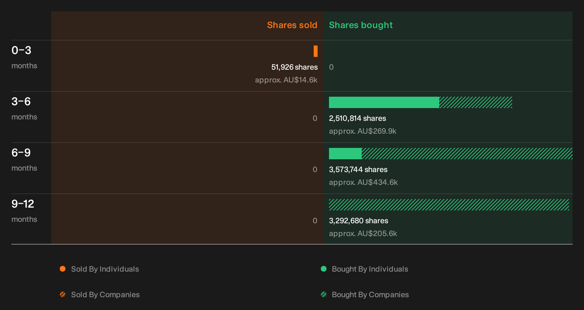The height and width of the screenshot is (310, 584).
Task: Click the zero sold value for 6-9 months
Action: pyautogui.click(x=315, y=170)
